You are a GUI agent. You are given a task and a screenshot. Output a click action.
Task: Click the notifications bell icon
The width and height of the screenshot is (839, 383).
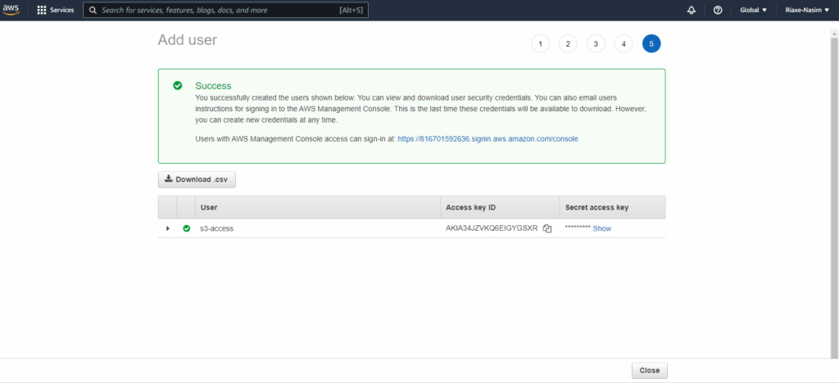pyautogui.click(x=691, y=11)
